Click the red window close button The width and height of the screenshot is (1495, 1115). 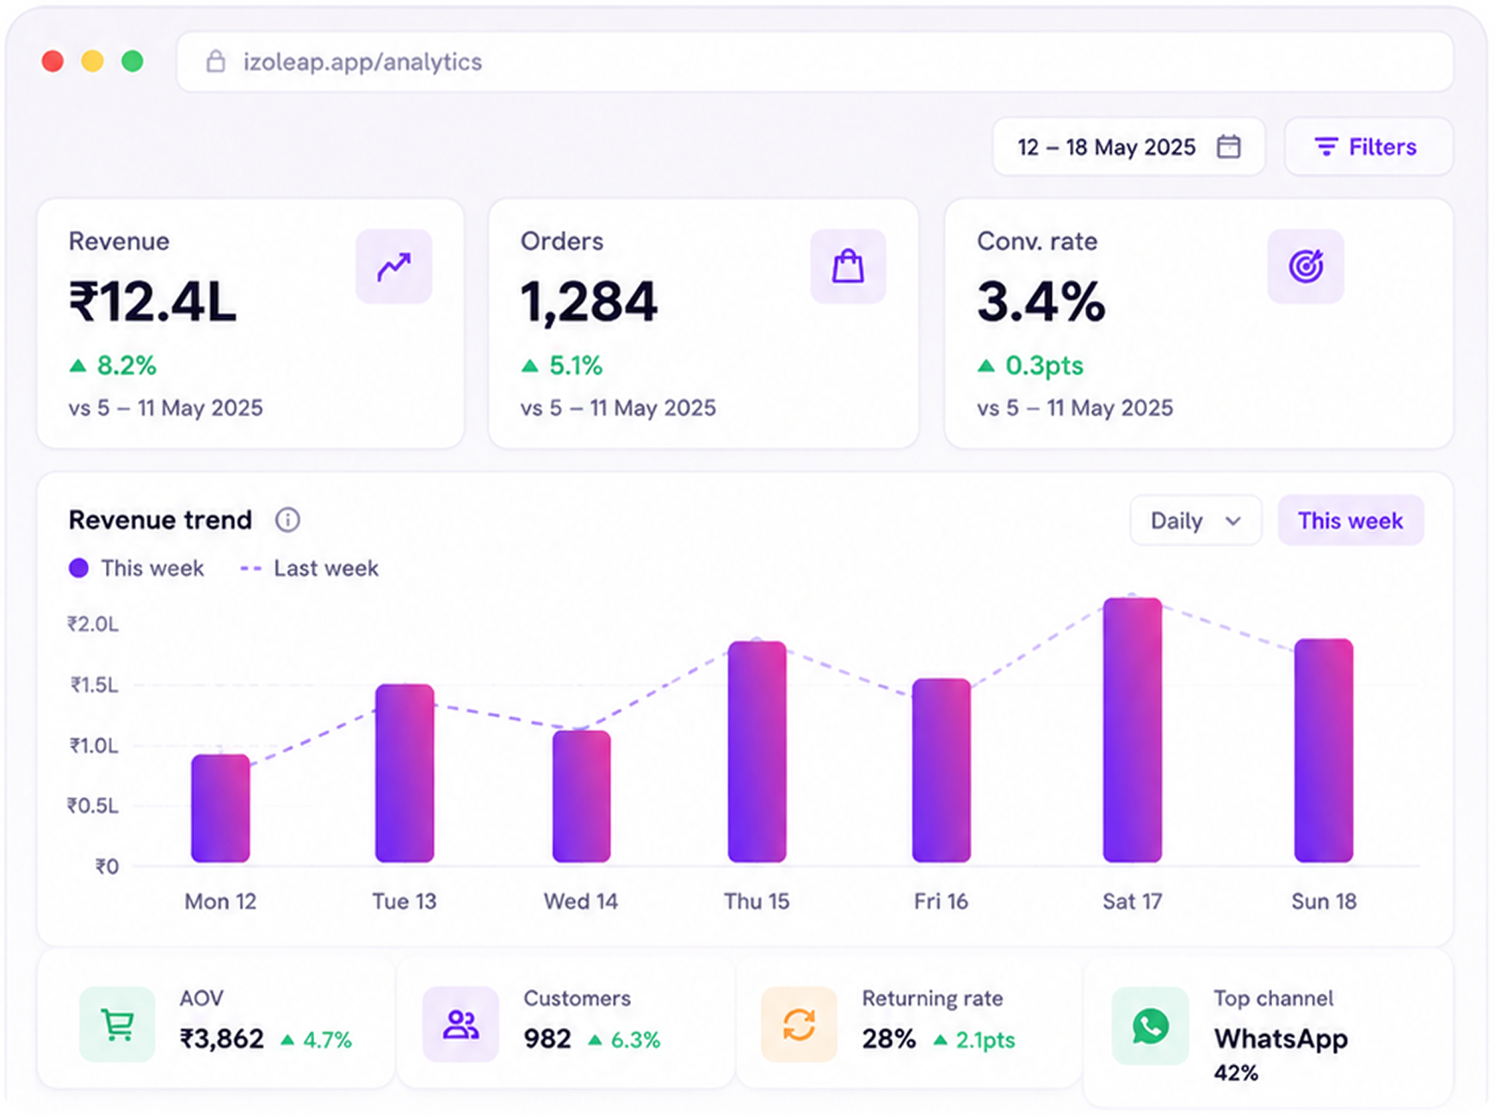click(53, 62)
